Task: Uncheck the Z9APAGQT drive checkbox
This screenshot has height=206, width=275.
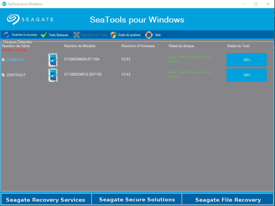Action: point(3,75)
